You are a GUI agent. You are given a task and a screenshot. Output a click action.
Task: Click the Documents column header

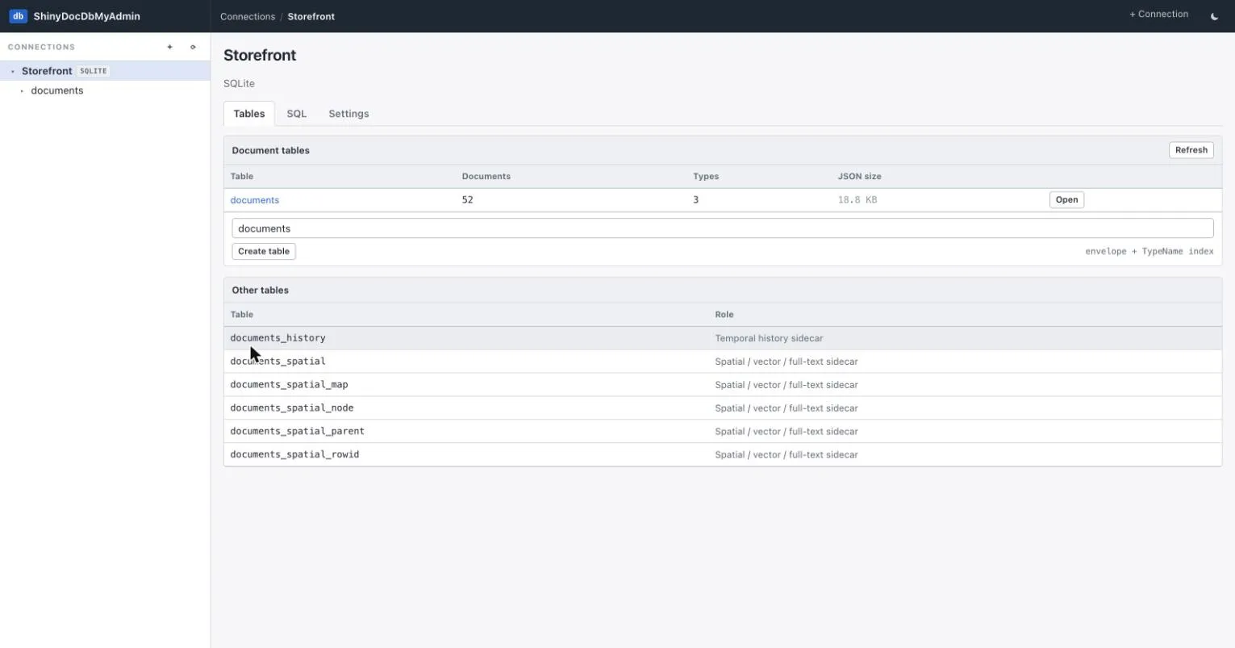click(x=486, y=176)
